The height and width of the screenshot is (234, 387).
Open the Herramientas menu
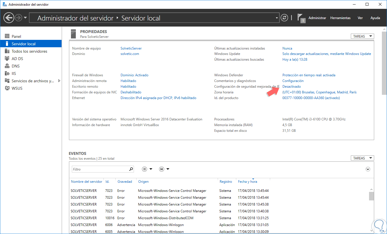tap(340, 18)
